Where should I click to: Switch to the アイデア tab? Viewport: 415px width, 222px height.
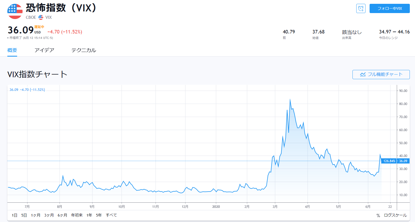pyautogui.click(x=44, y=50)
